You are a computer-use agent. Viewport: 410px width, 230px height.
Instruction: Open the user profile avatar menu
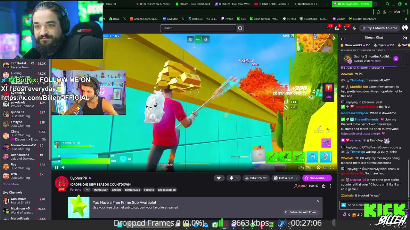[405, 28]
